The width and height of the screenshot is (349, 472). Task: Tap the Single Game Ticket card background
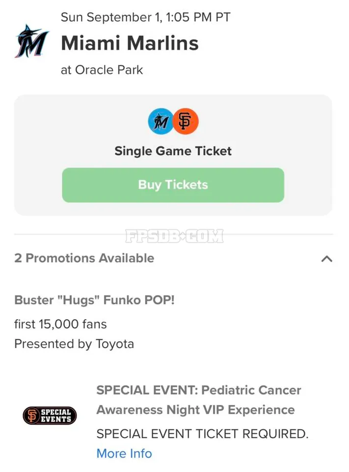tap(173, 155)
